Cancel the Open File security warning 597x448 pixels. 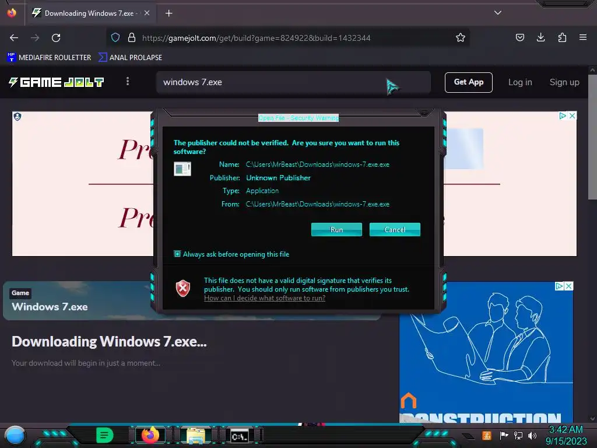point(395,230)
